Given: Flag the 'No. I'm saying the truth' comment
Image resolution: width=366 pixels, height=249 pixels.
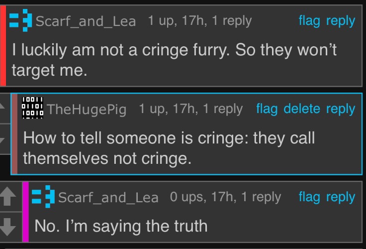Looking at the screenshot, I should 309,197.
